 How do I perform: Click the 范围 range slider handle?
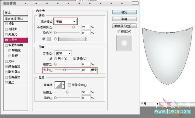click(67, 92)
